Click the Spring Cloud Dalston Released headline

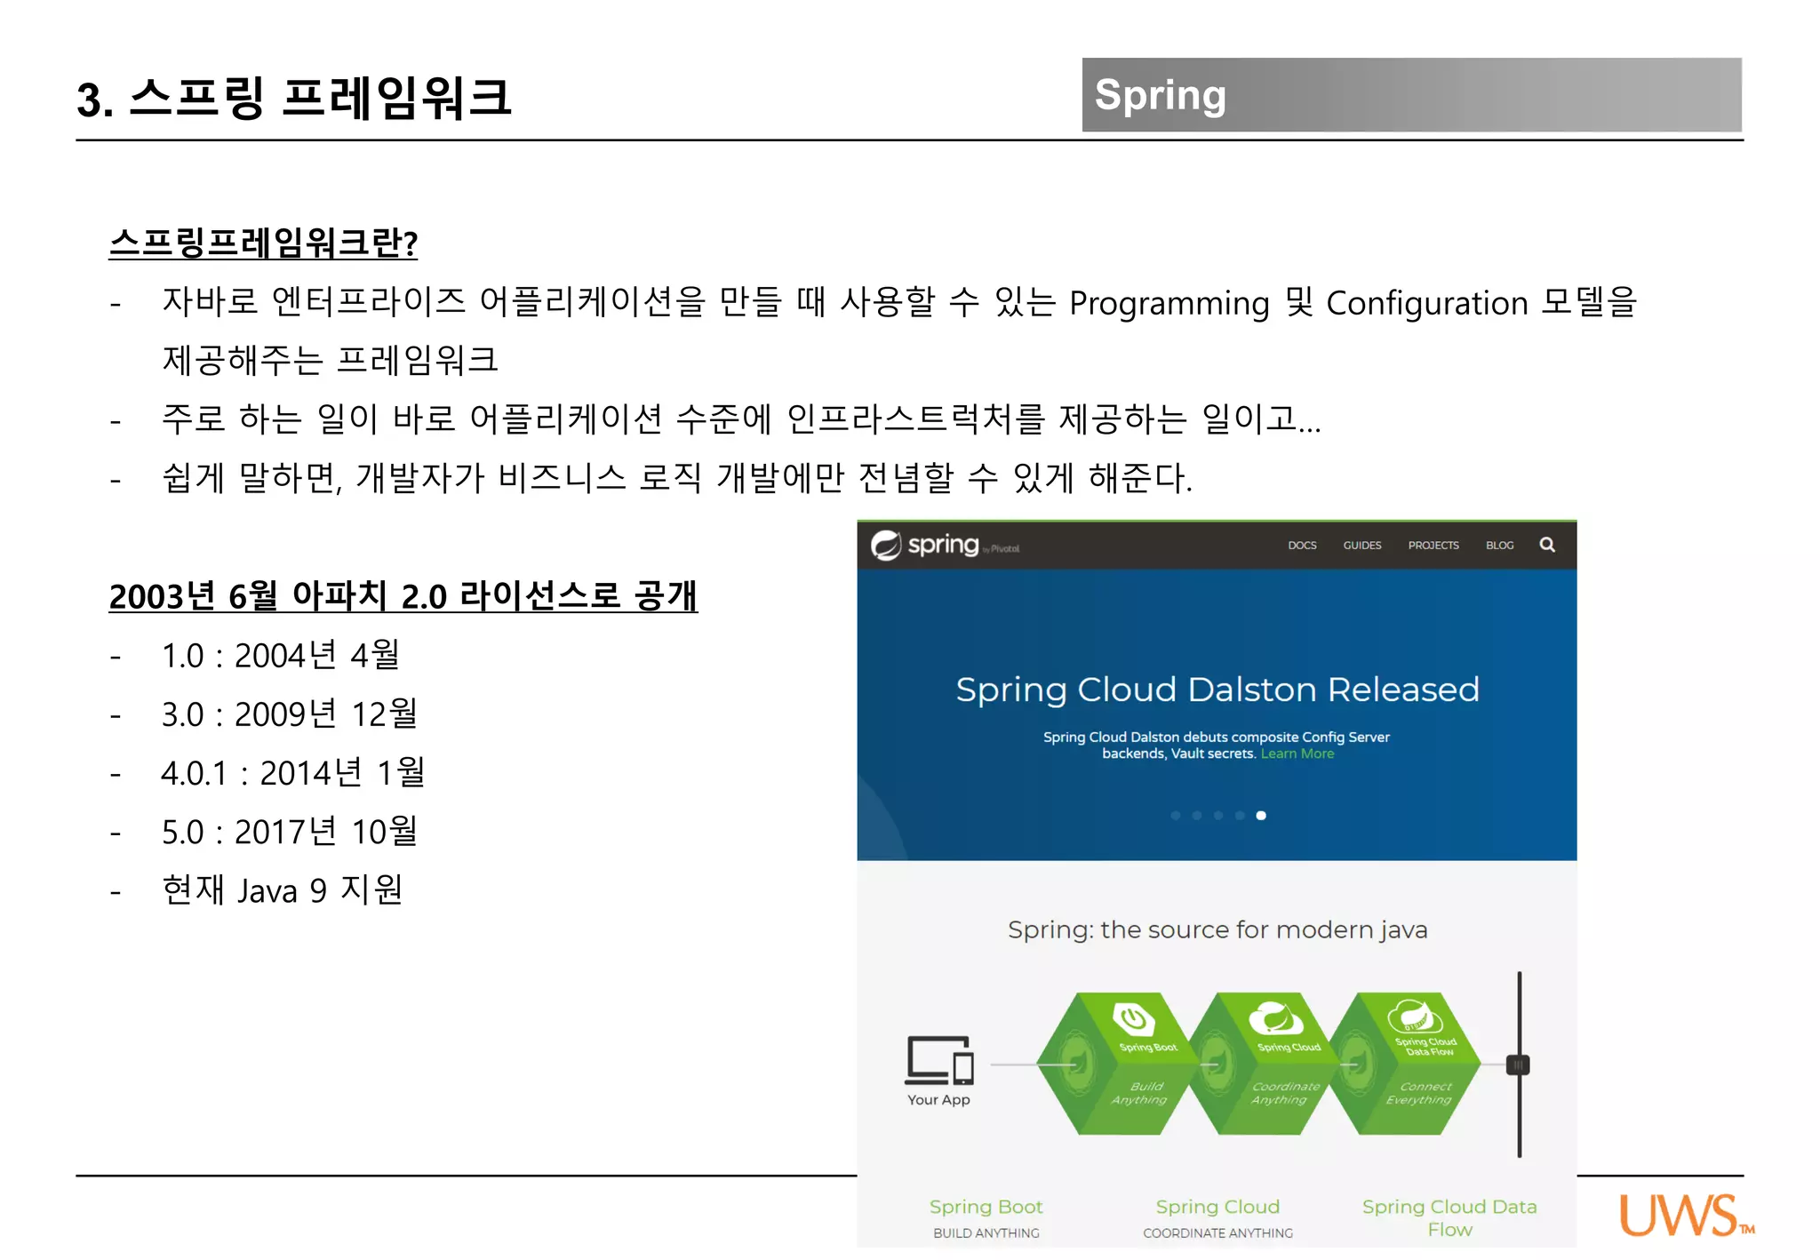pos(1217,690)
